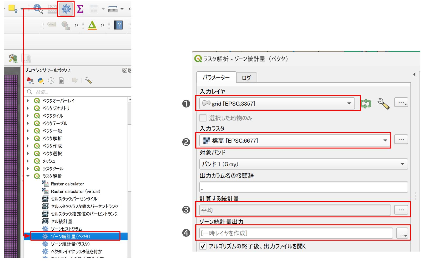Screen dimensions: 421x264
Task: Select Raster calculator tool
Action: (67, 184)
